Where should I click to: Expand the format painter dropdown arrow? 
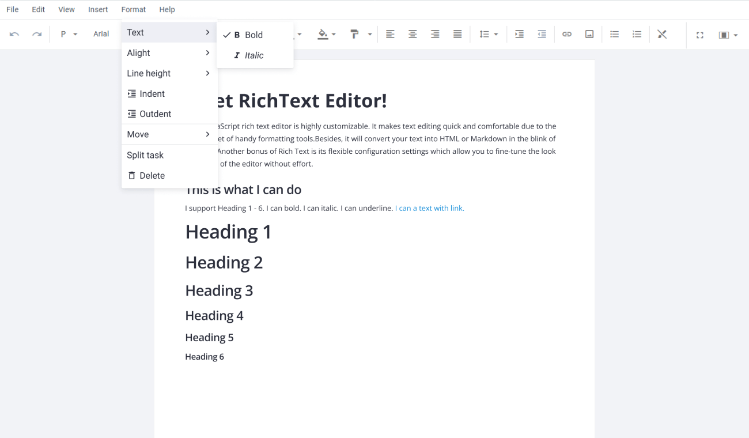point(370,35)
